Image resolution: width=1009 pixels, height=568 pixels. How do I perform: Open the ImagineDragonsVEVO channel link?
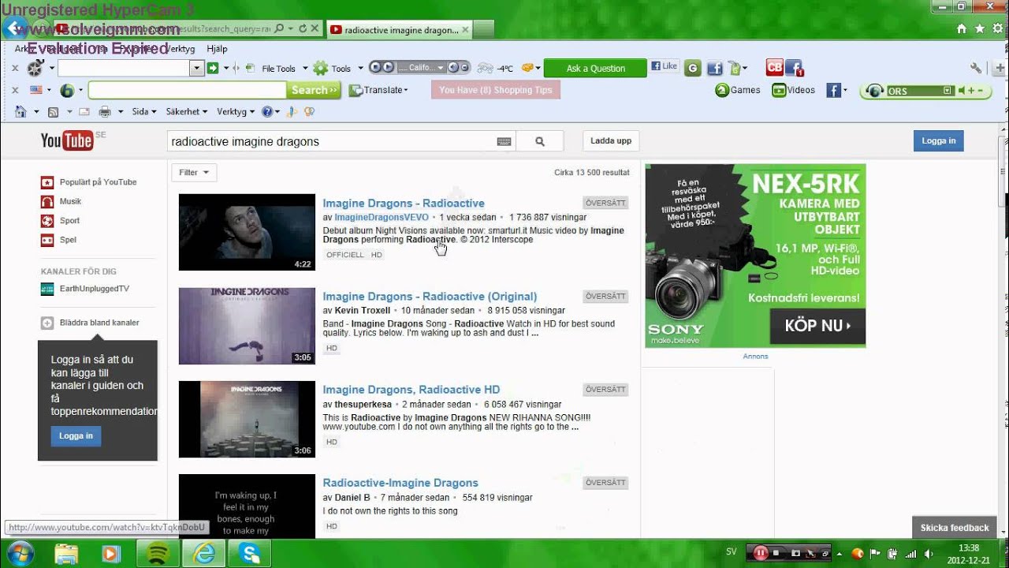[x=382, y=217]
